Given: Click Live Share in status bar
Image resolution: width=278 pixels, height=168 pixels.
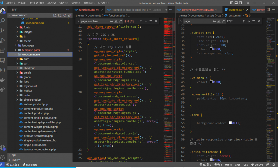Looking at the screenshot, I should tap(30, 164).
